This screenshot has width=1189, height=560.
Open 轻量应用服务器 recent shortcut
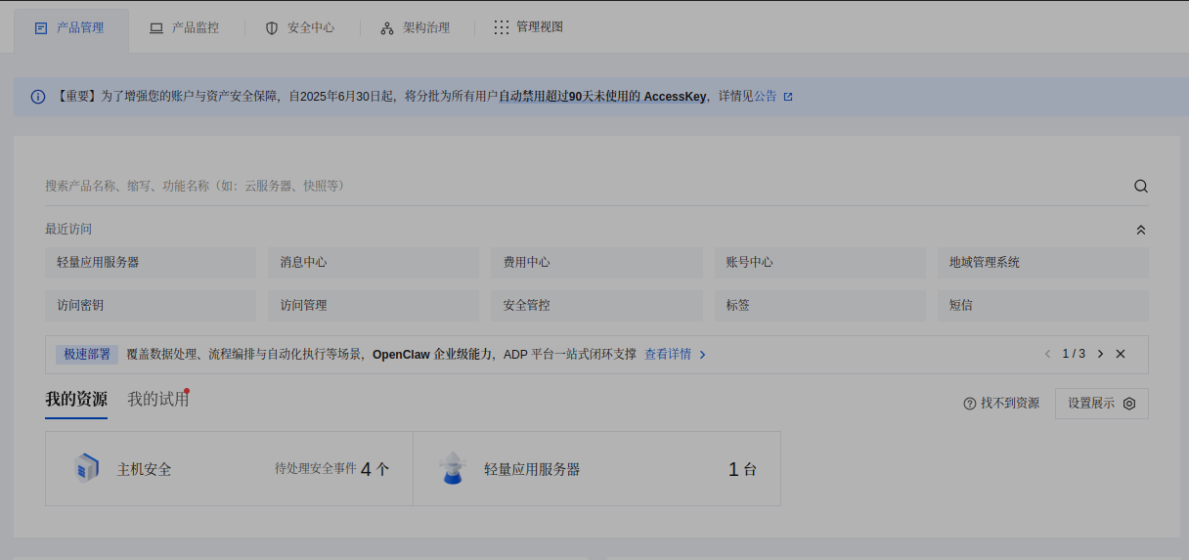click(x=151, y=263)
